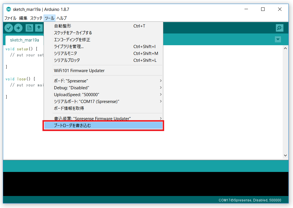Click the Upload arrow toolbar icon
The image size is (293, 208).
(18, 28)
